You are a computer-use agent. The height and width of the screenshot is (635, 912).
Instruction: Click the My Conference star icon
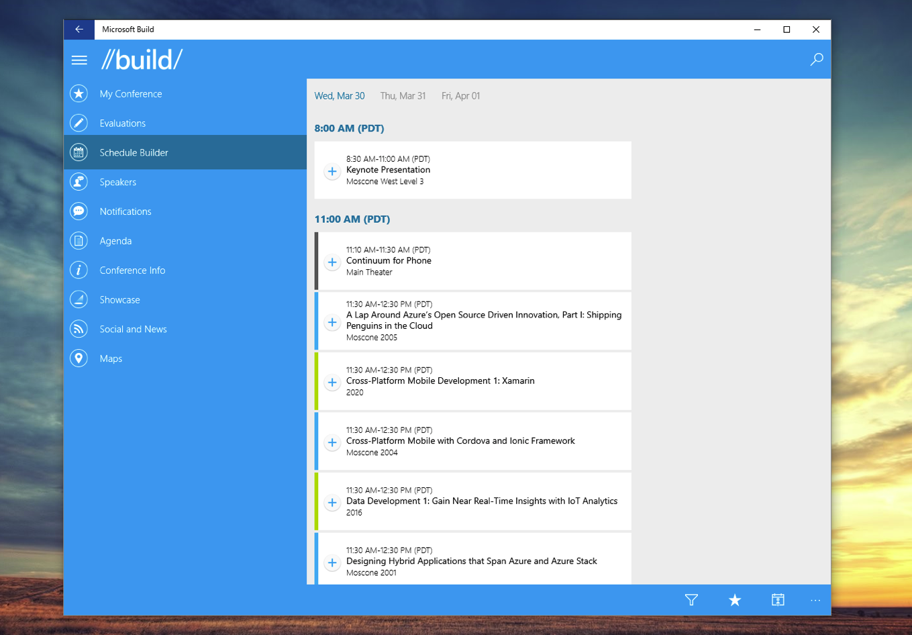click(79, 94)
